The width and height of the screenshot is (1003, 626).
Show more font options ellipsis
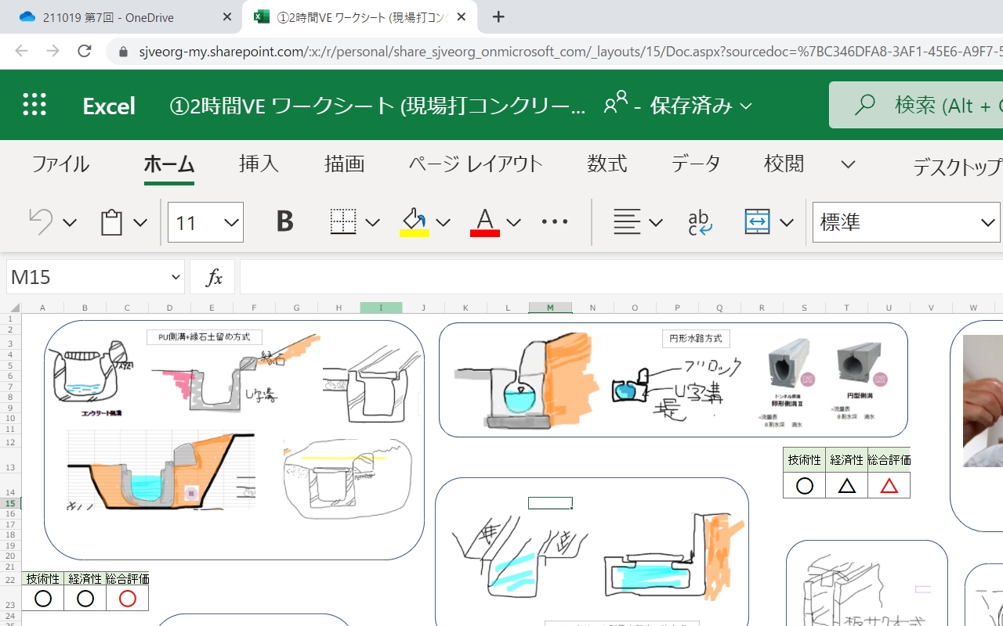pos(555,222)
